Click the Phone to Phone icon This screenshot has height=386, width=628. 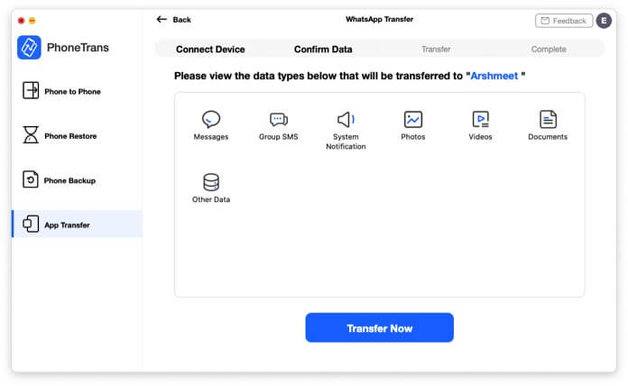(x=31, y=90)
